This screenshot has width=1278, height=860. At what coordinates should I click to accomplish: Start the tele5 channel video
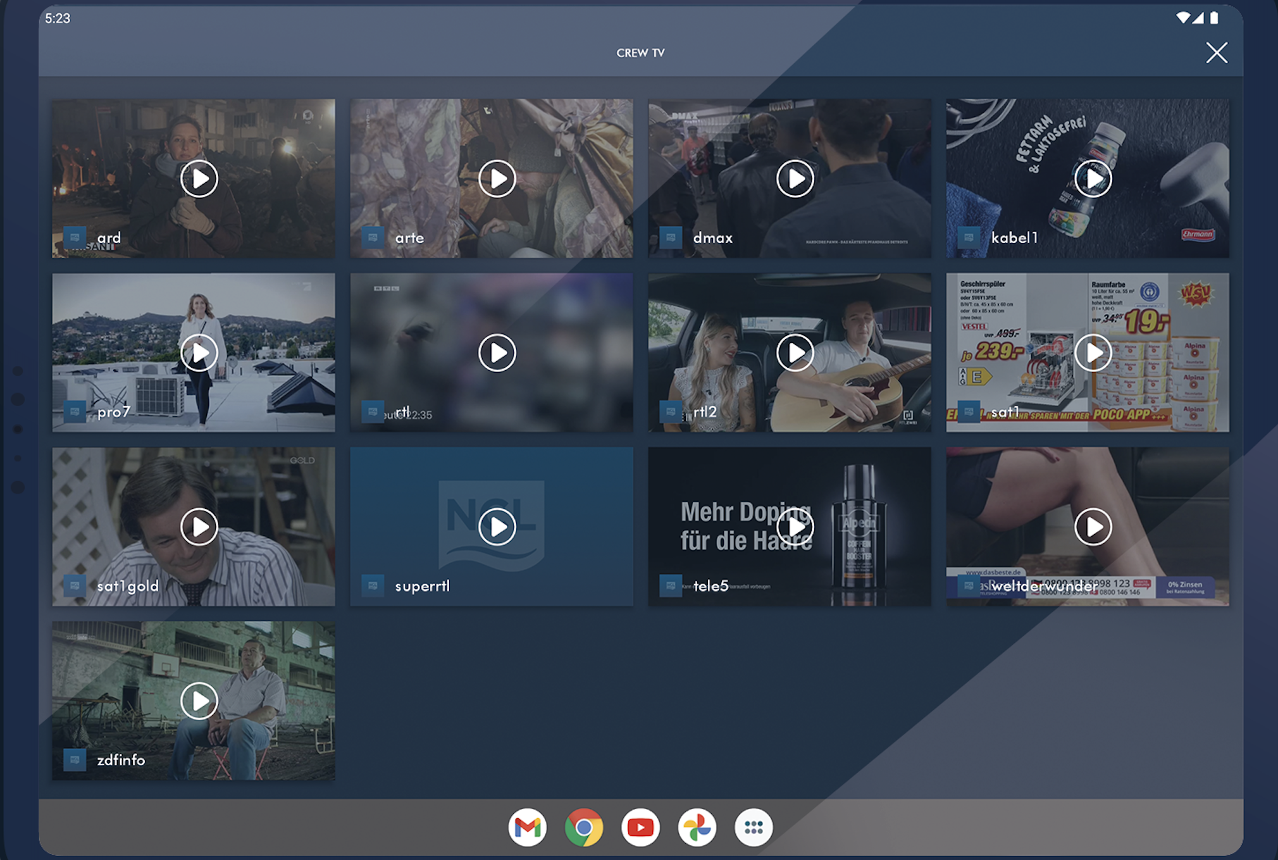[795, 527]
